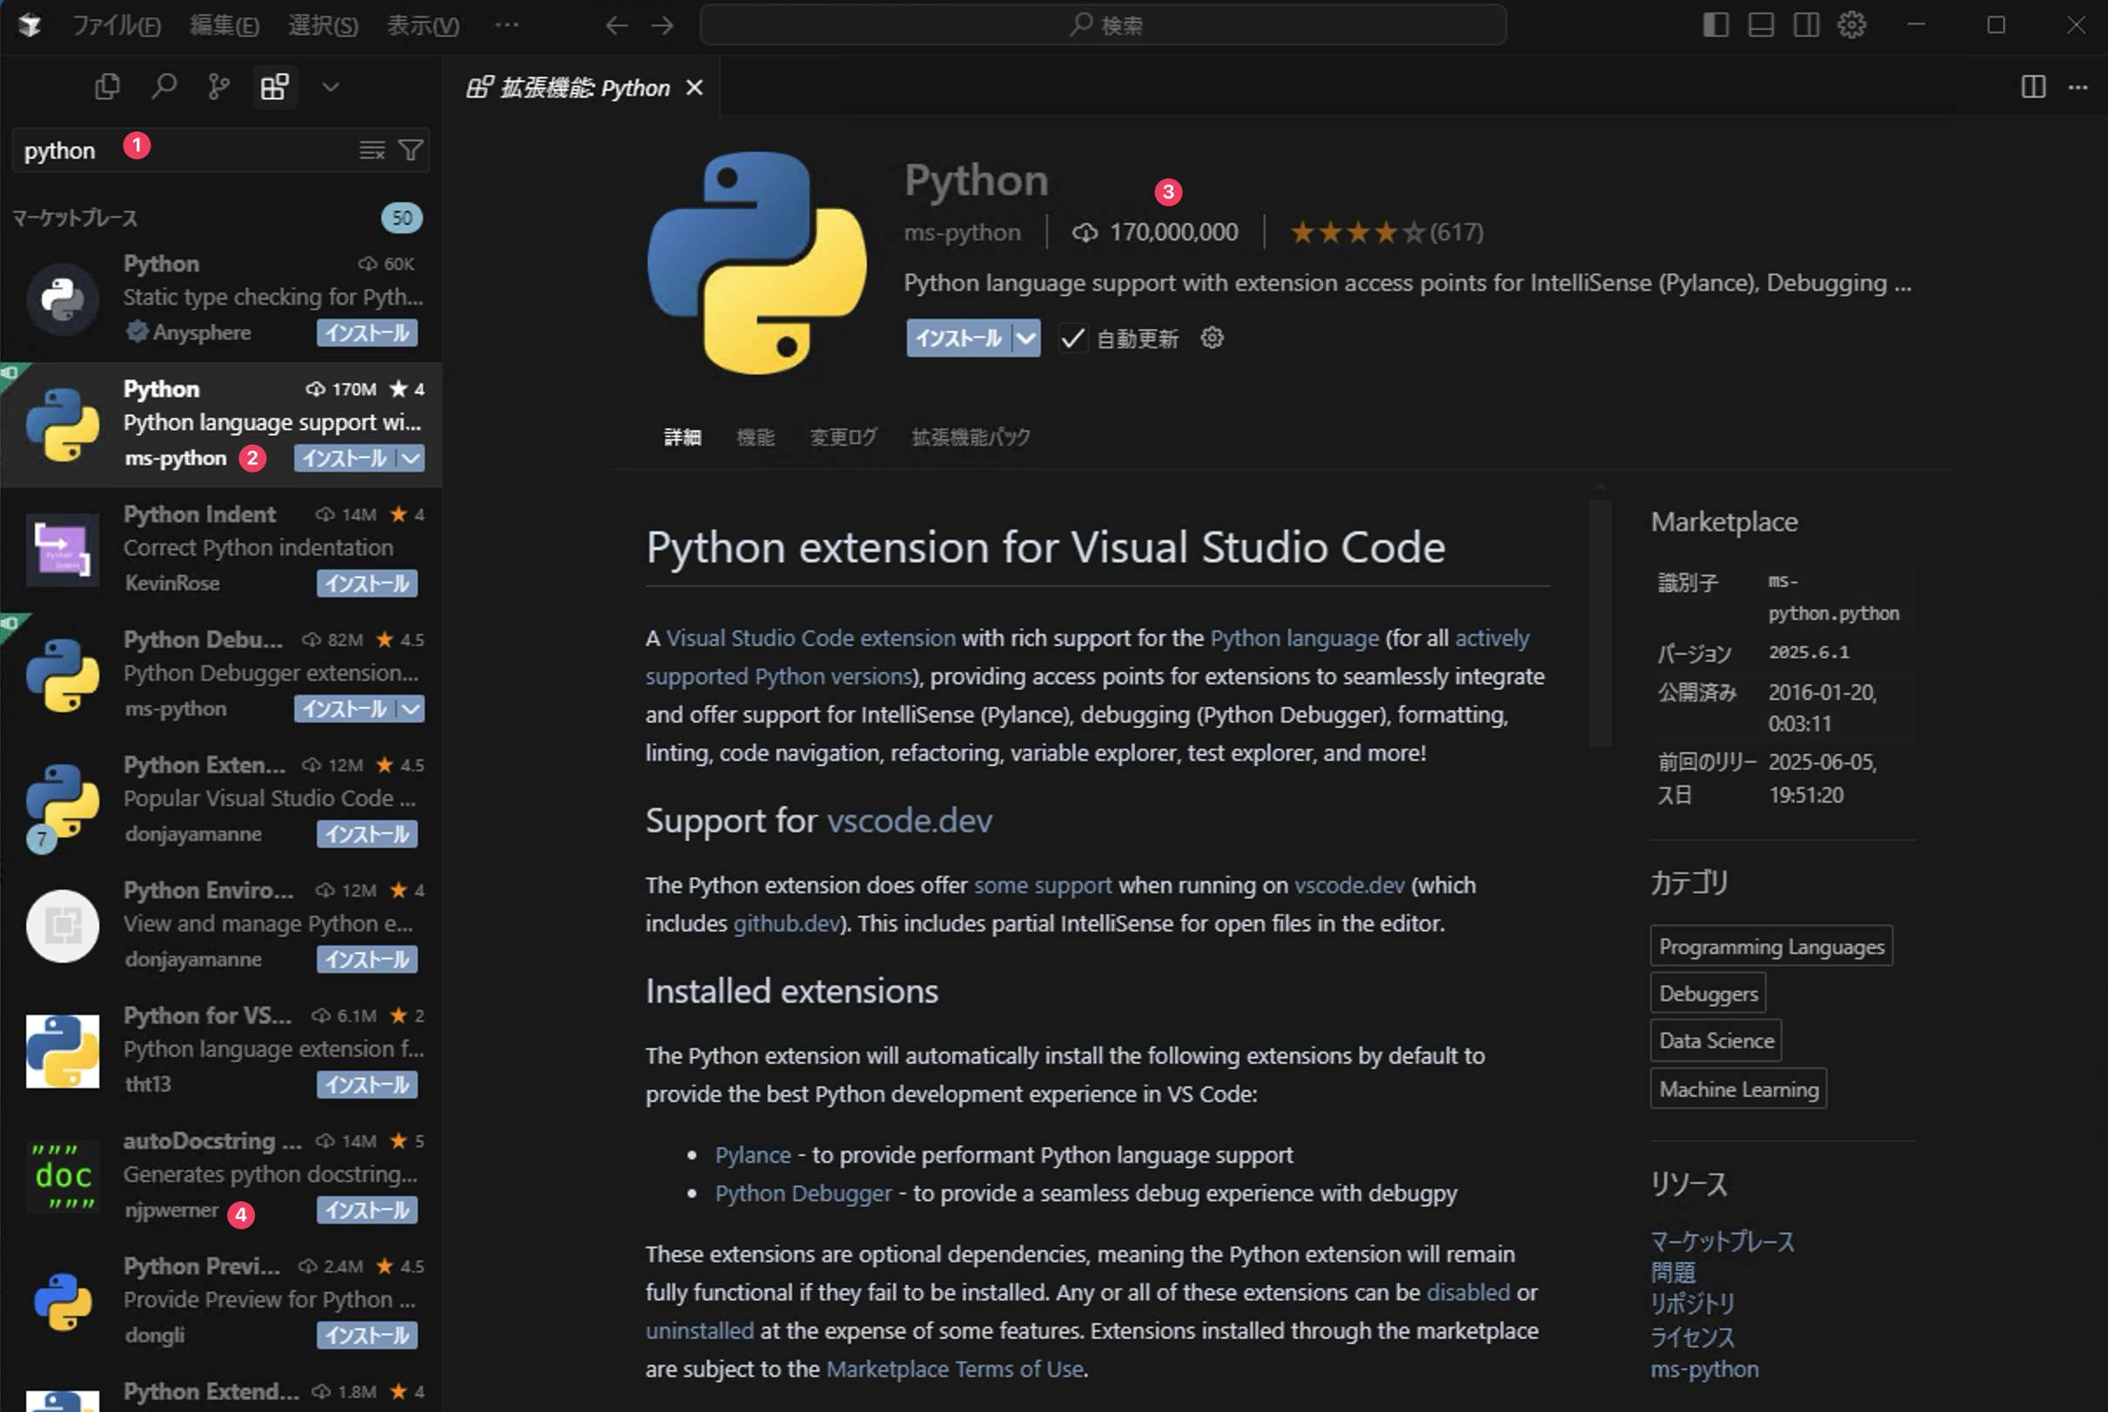Screen dimensions: 2108x1412
Task: Open the extension manage gear icon
Action: click(x=1212, y=338)
